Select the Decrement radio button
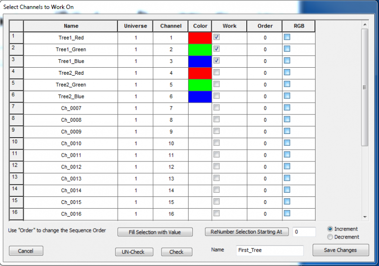379x266 pixels. tap(330, 237)
